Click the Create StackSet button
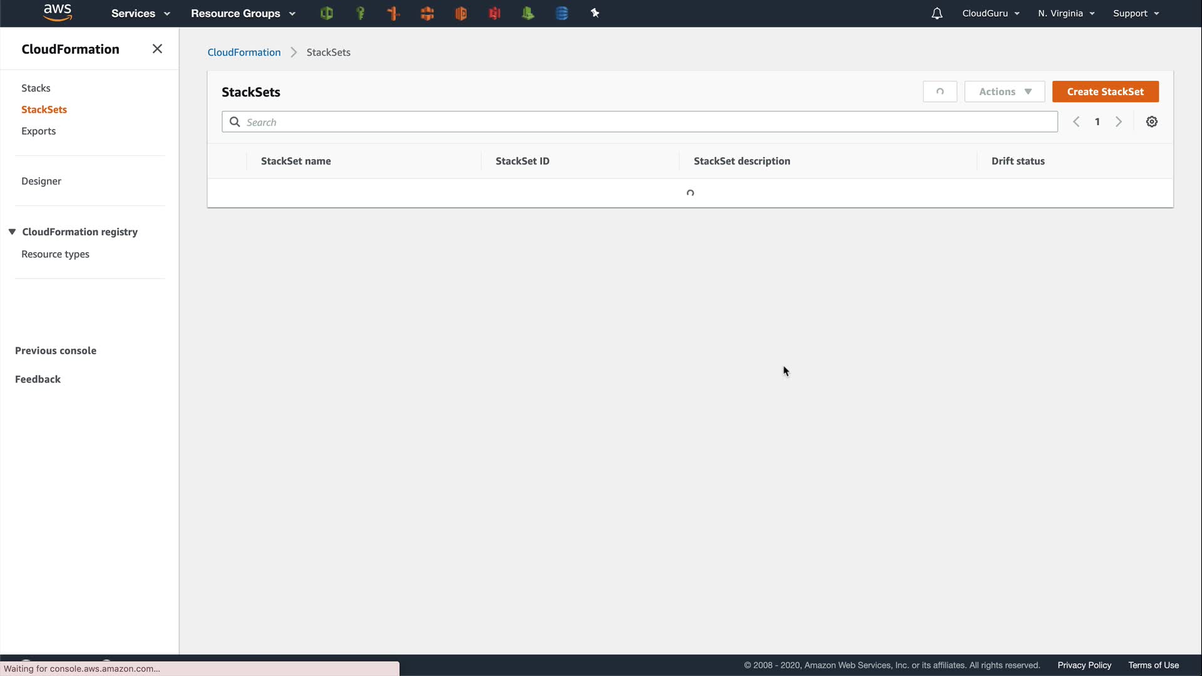Viewport: 1202px width, 676px height. pyautogui.click(x=1105, y=91)
